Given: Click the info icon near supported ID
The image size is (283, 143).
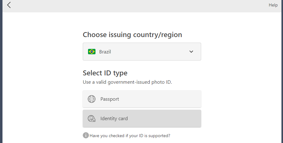Looking at the screenshot, I should click(86, 135).
